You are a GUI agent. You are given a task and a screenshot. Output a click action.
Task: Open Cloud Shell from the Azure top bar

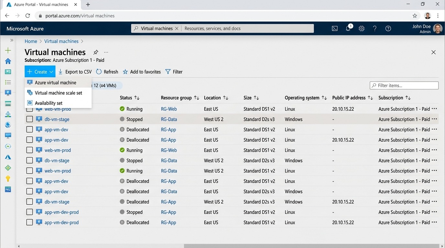coord(335,28)
